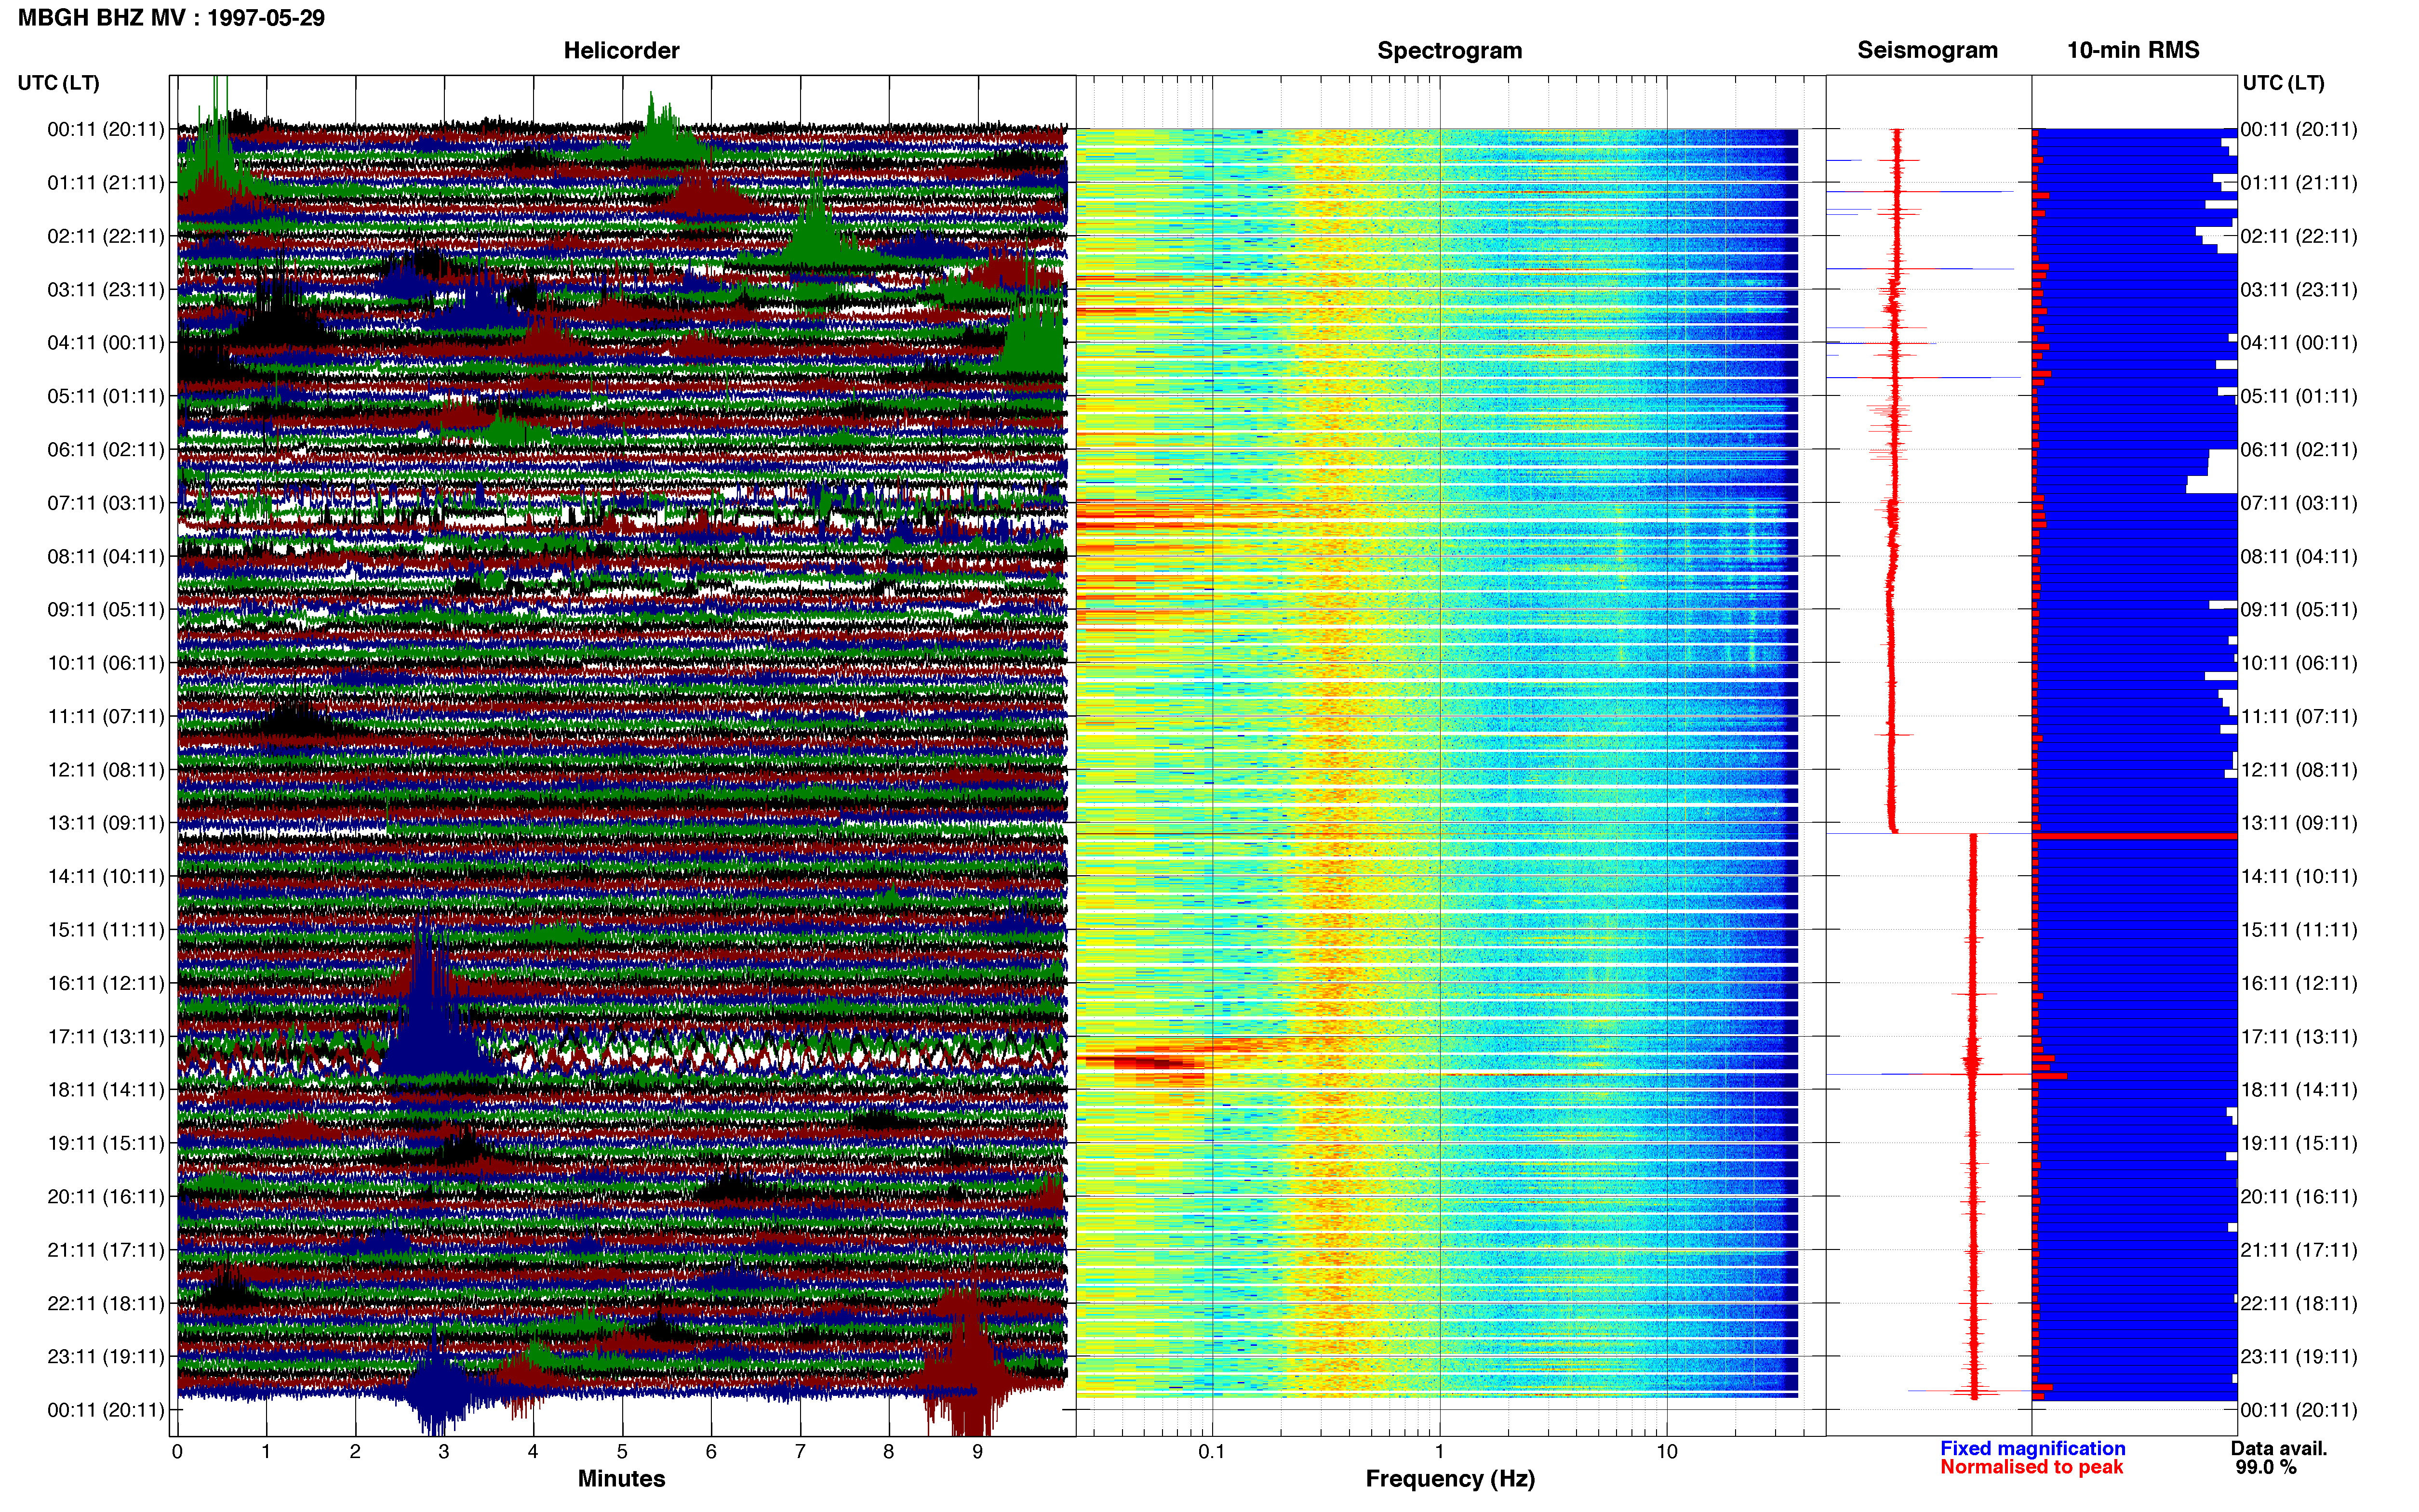
Task: Click left time label '04:11 (00:11)'
Action: (x=106, y=342)
